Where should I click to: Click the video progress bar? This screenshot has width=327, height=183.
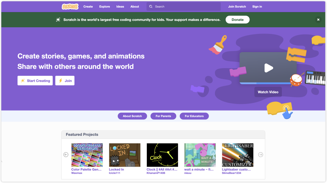click(x=265, y=83)
